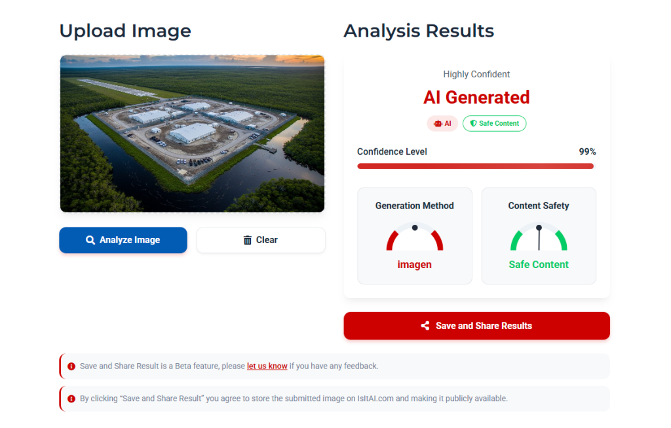Click the 'imagen' generation method label
This screenshot has width=671, height=428.
click(414, 265)
